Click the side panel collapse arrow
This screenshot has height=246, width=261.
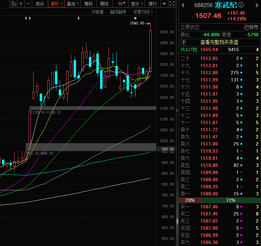click(177, 221)
